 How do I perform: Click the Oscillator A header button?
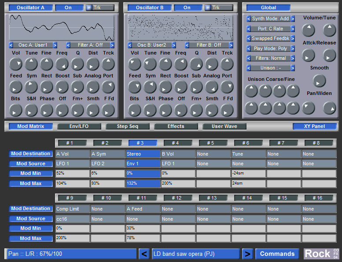pyautogui.click(x=31, y=7)
